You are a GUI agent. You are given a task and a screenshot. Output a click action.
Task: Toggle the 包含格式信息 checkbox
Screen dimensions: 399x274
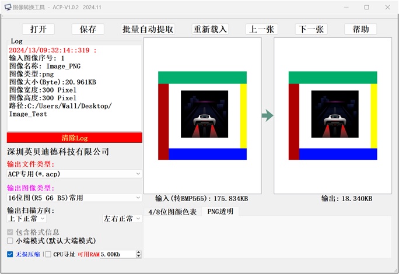point(10,232)
